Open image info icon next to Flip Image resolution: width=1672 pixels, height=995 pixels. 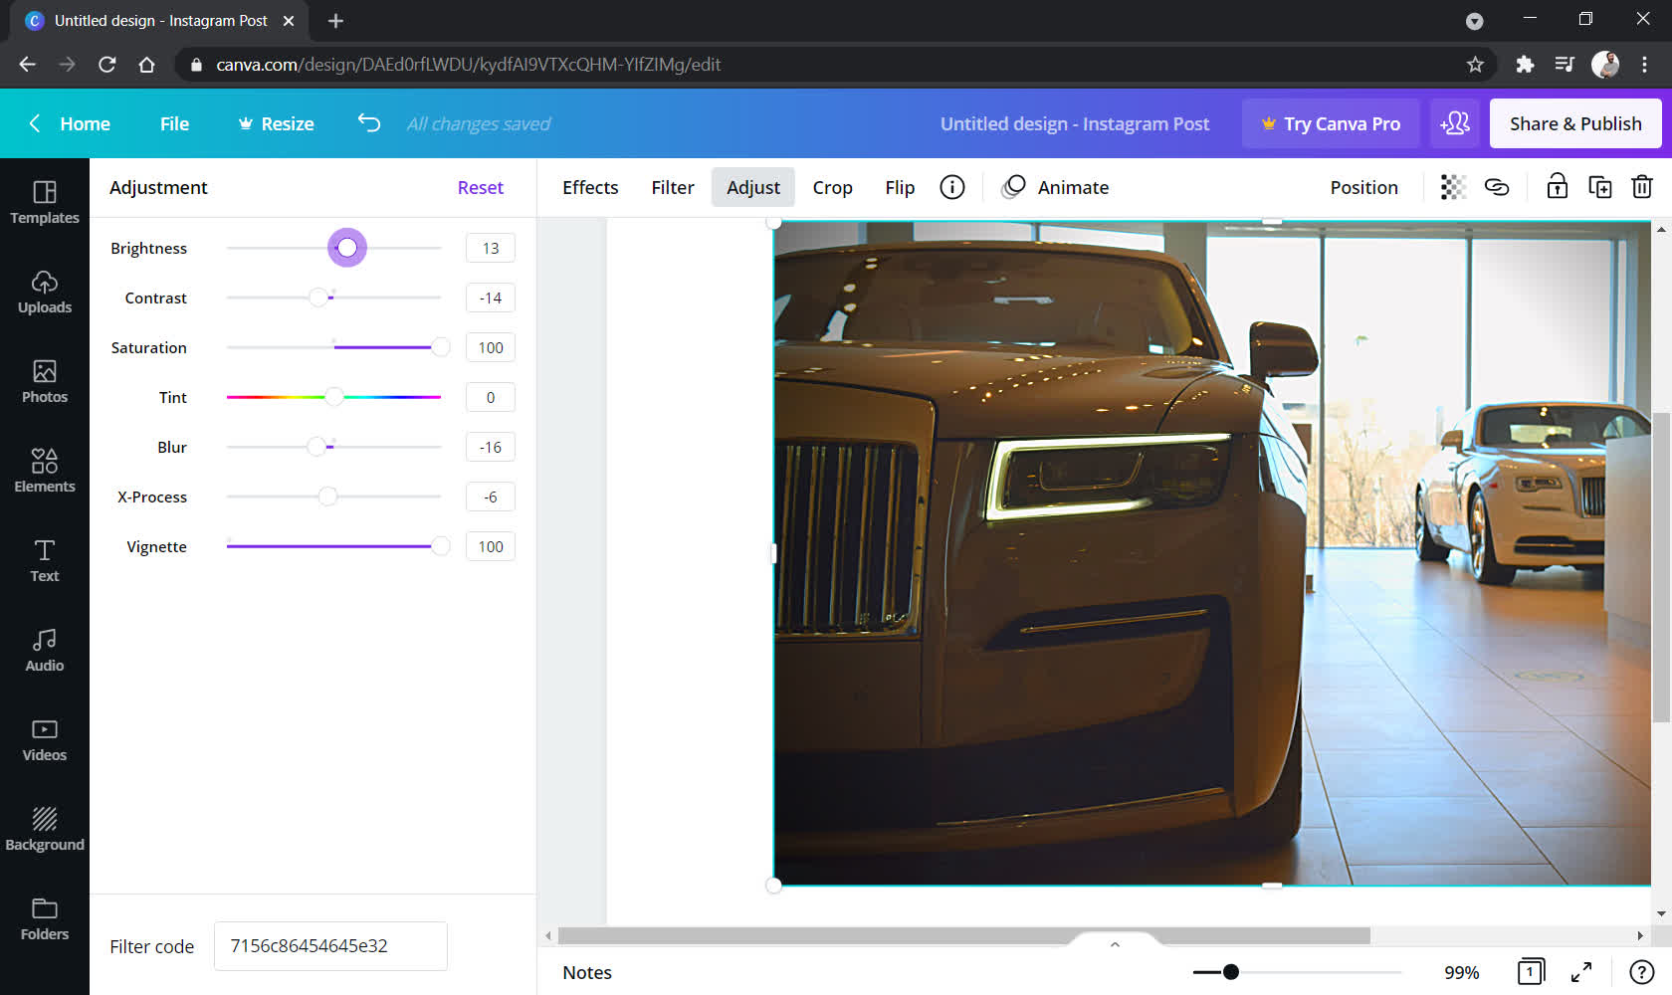(x=951, y=187)
